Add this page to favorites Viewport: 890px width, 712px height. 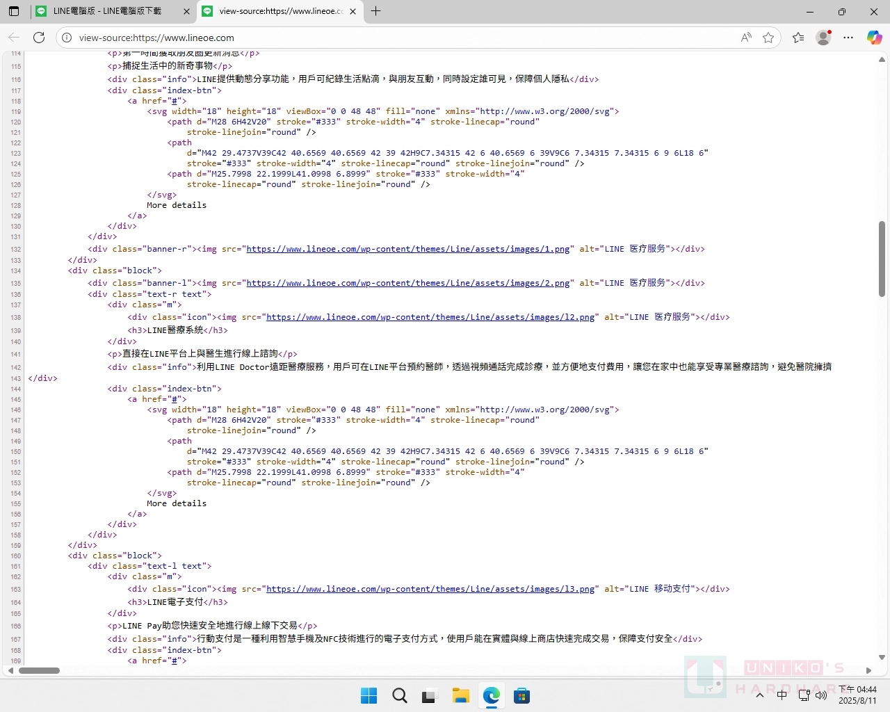pyautogui.click(x=768, y=38)
